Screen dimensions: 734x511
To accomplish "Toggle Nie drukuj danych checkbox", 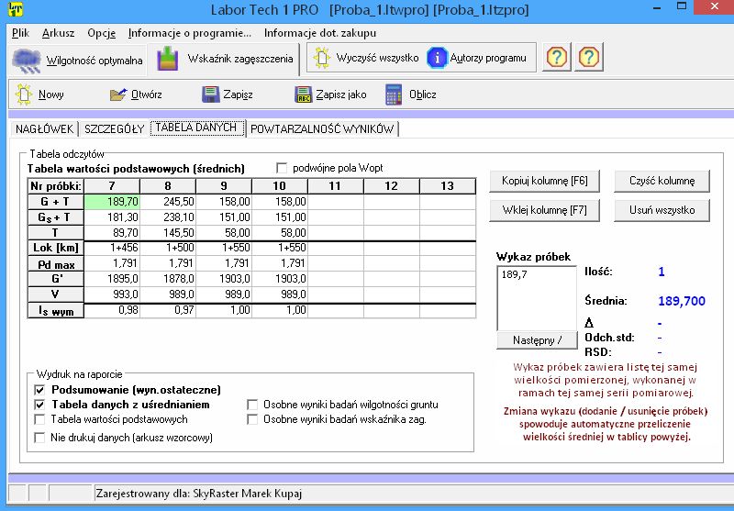I will click(39, 438).
